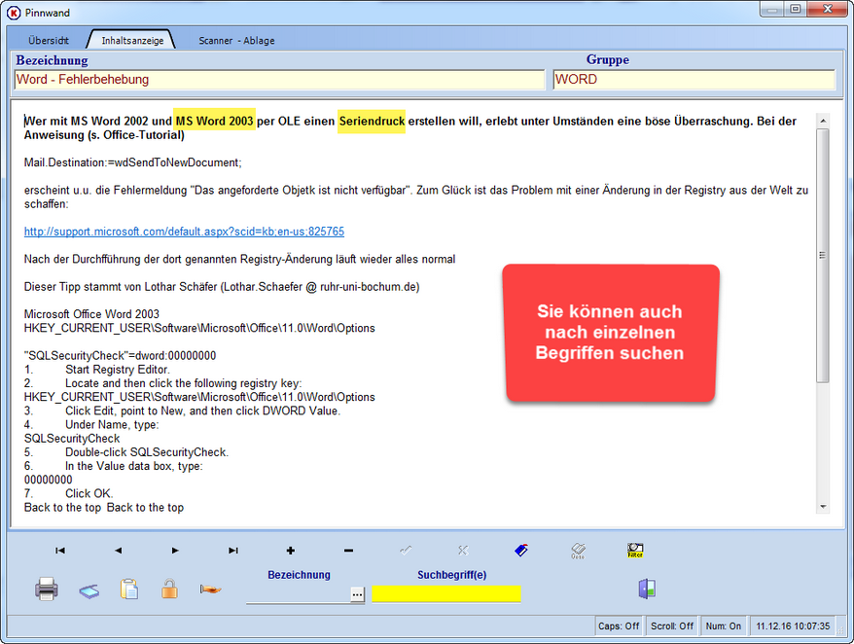
Task: Select the Inhaltsanzeige tab
Action: (x=132, y=40)
